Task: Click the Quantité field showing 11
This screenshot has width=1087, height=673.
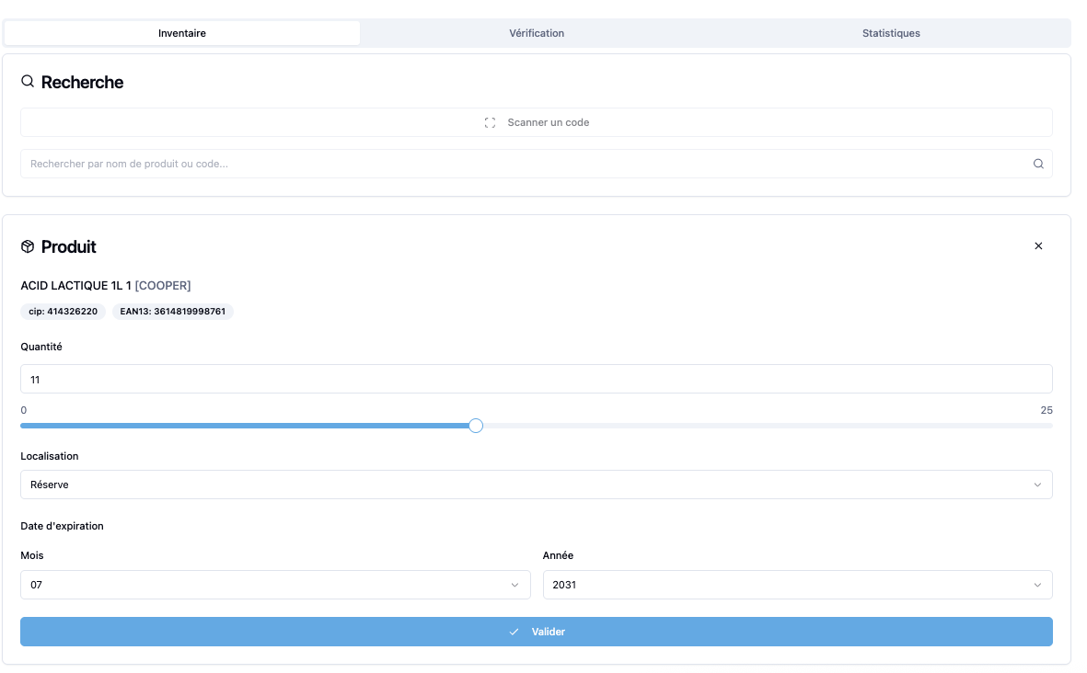Action: (x=536, y=379)
